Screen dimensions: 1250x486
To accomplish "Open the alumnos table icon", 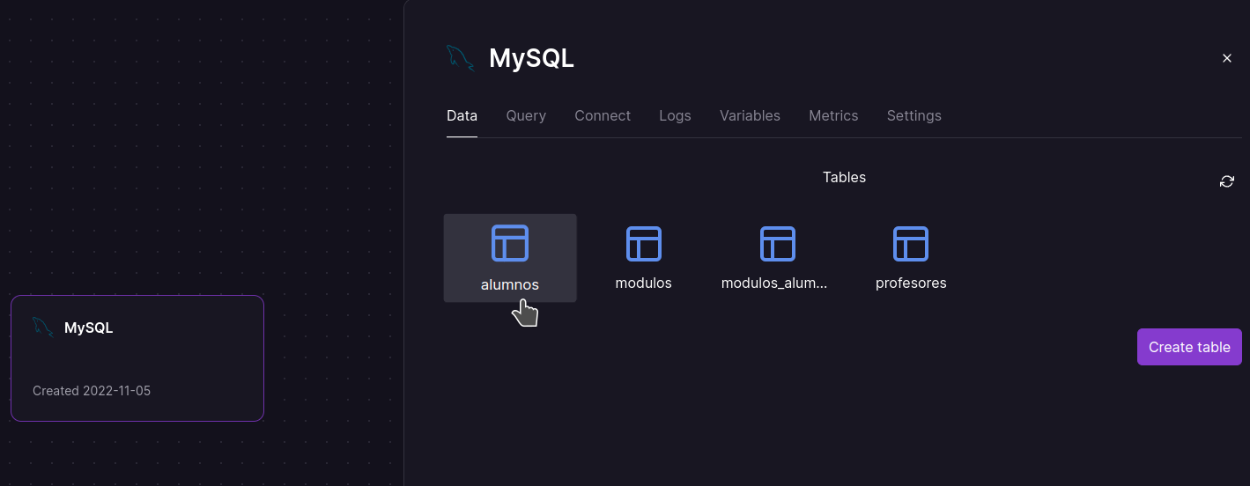I will (510, 243).
